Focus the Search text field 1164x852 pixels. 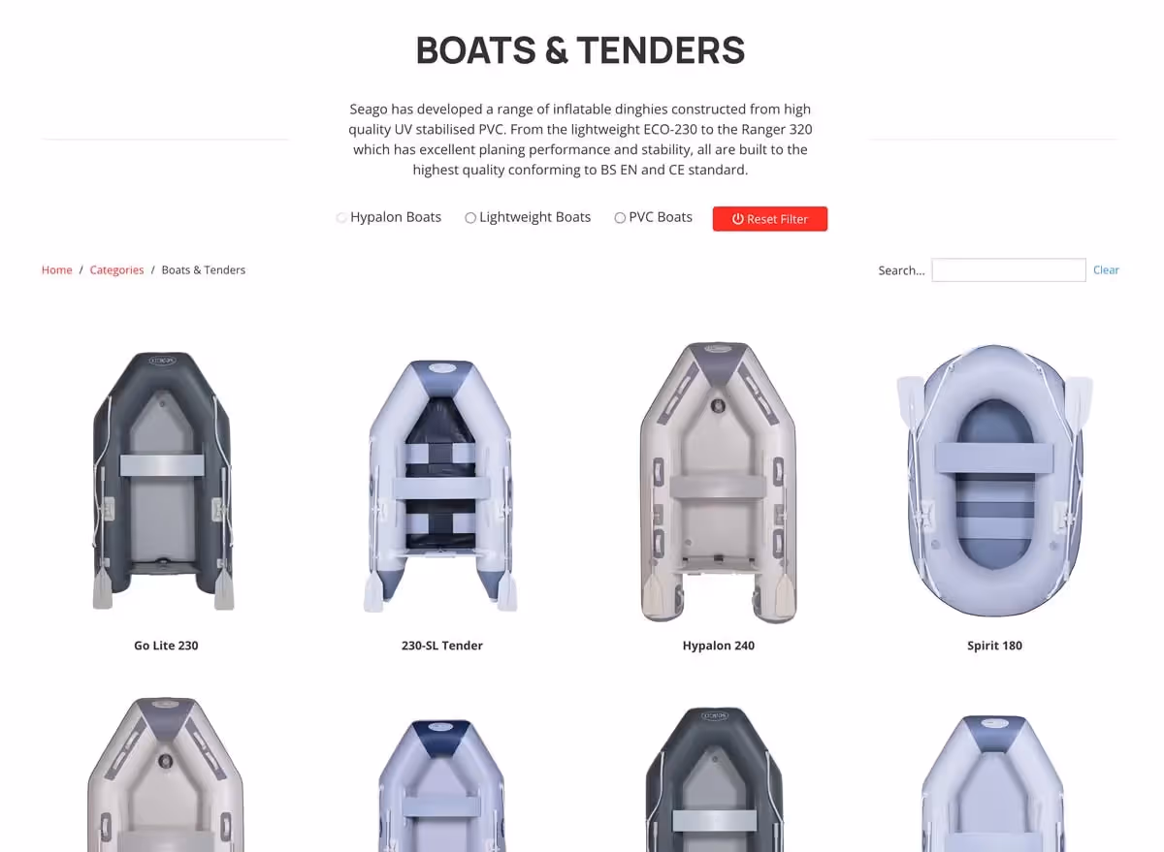pos(1009,270)
